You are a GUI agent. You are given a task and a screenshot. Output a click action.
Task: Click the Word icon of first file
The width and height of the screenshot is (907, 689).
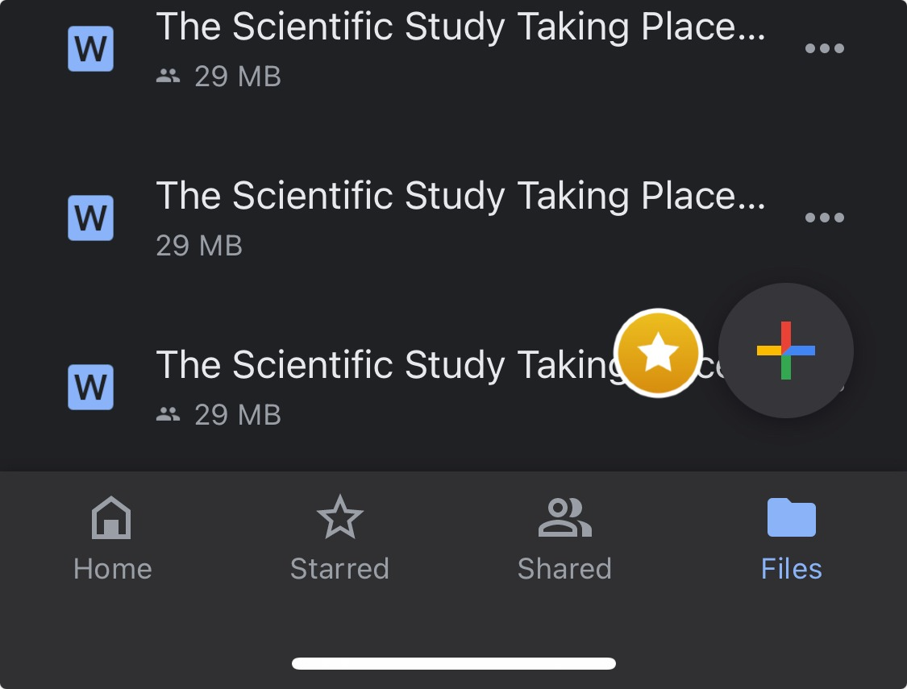coord(91,48)
